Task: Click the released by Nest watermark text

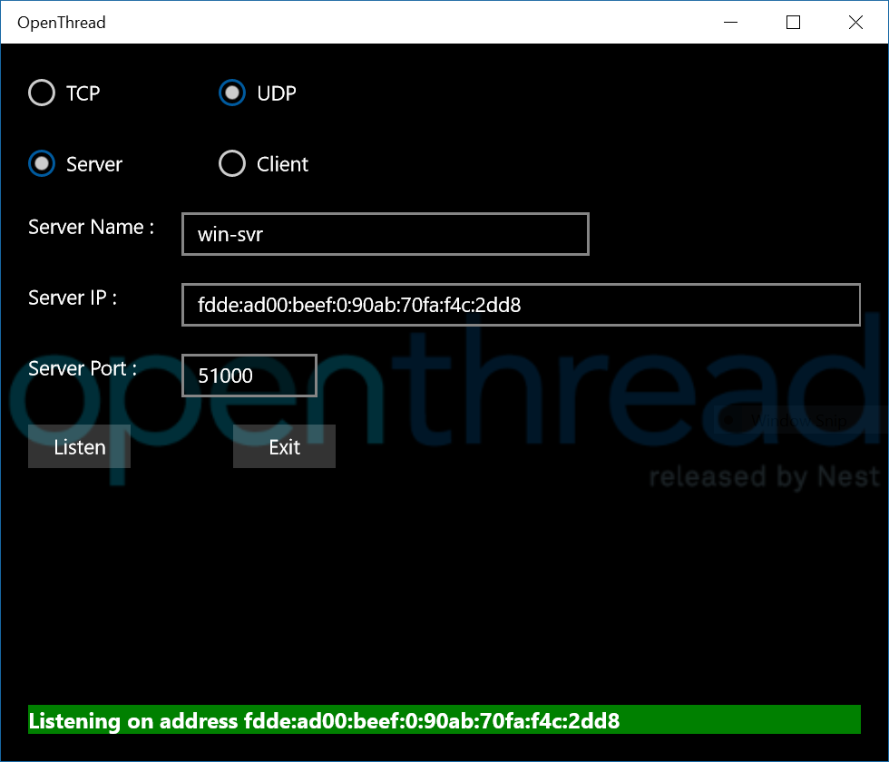Action: [764, 477]
